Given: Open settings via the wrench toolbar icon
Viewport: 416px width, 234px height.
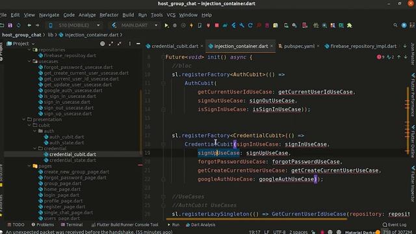Looking at the screenshot, I should tap(242, 25).
